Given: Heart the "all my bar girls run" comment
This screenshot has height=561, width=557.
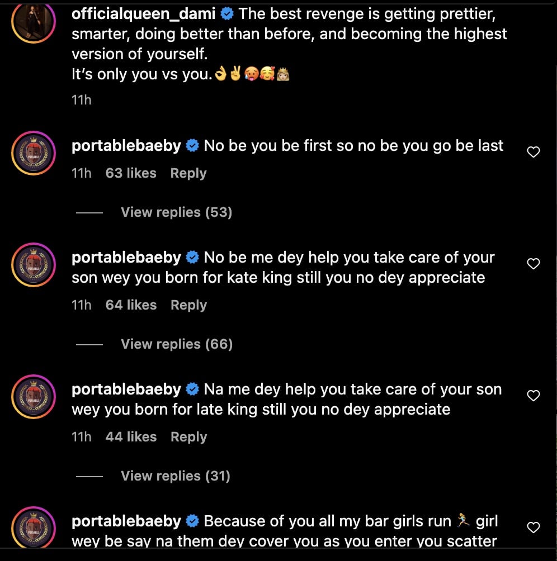Looking at the screenshot, I should pos(534,527).
